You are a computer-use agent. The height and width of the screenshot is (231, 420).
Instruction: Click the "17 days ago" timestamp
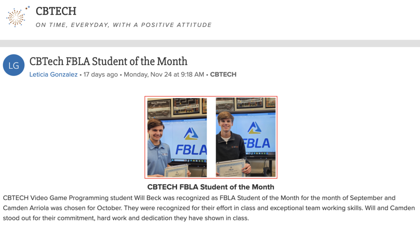coord(100,75)
